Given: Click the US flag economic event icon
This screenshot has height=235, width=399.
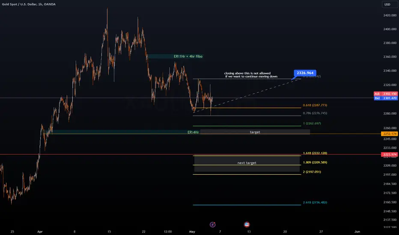Looking at the screenshot, I should coord(247,224).
